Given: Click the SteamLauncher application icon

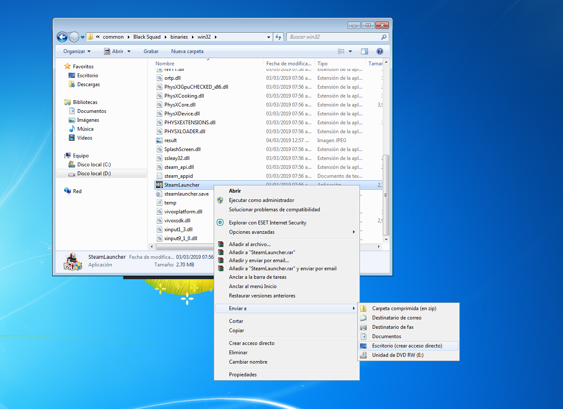Looking at the screenshot, I should [x=159, y=185].
